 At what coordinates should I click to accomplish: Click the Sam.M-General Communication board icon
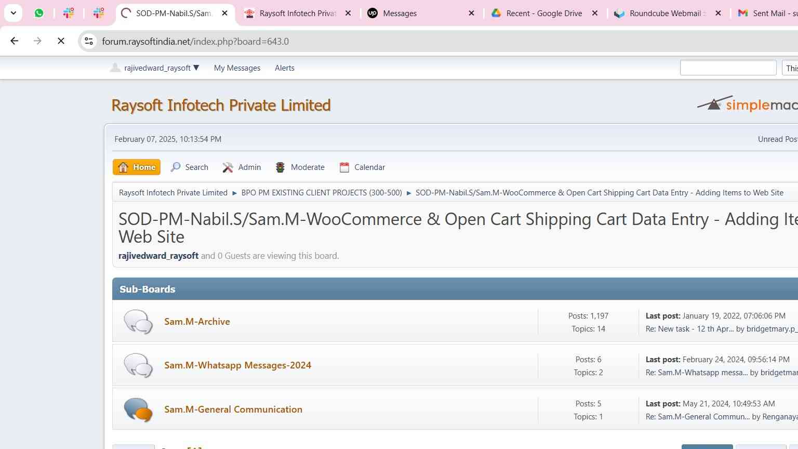point(138,410)
